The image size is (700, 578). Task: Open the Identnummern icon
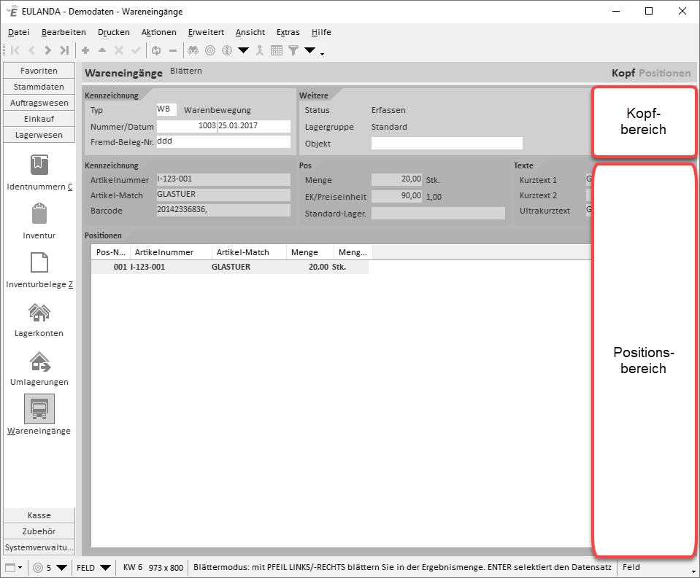39,165
